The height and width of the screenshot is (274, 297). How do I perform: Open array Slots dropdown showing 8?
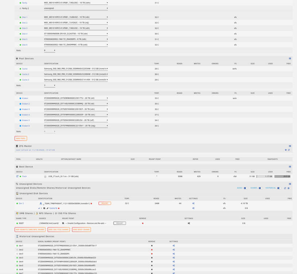coord(50,50)
